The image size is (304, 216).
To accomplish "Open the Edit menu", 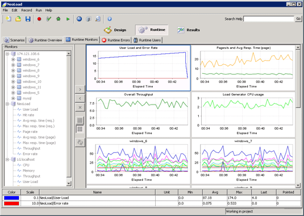I will point(14,10).
